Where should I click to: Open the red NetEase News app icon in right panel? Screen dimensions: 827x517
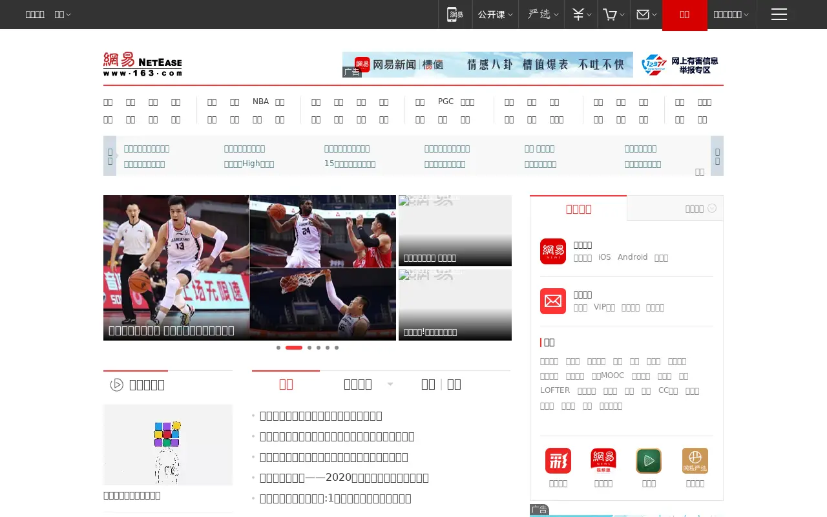pyautogui.click(x=553, y=251)
